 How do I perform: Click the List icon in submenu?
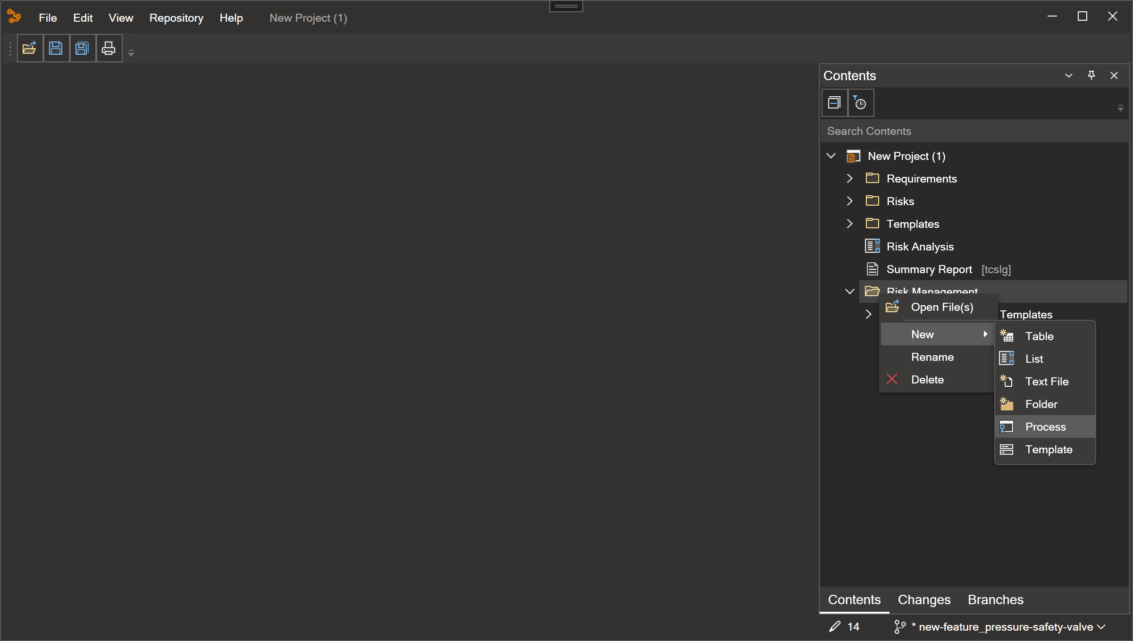pos(1007,358)
